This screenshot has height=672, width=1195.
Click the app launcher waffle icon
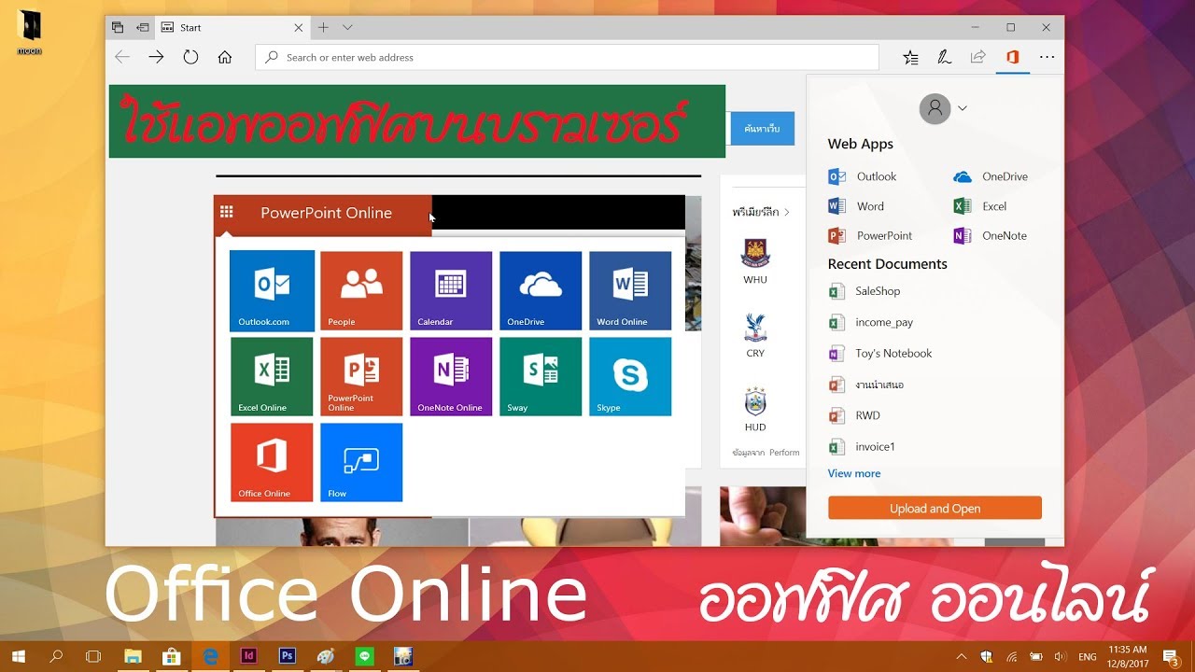(x=227, y=212)
